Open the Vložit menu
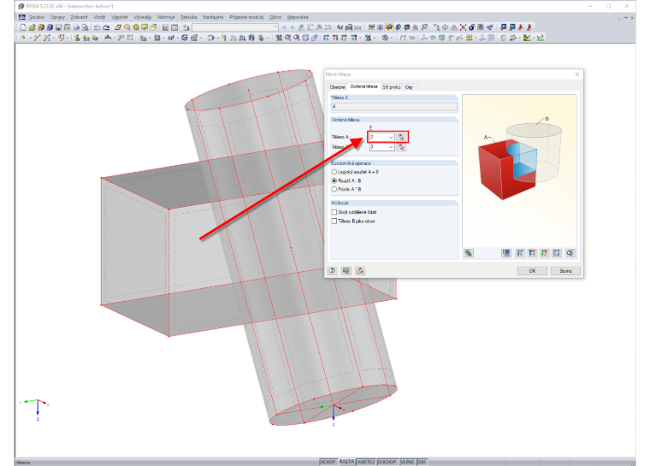The height and width of the screenshot is (466, 650). [99, 17]
